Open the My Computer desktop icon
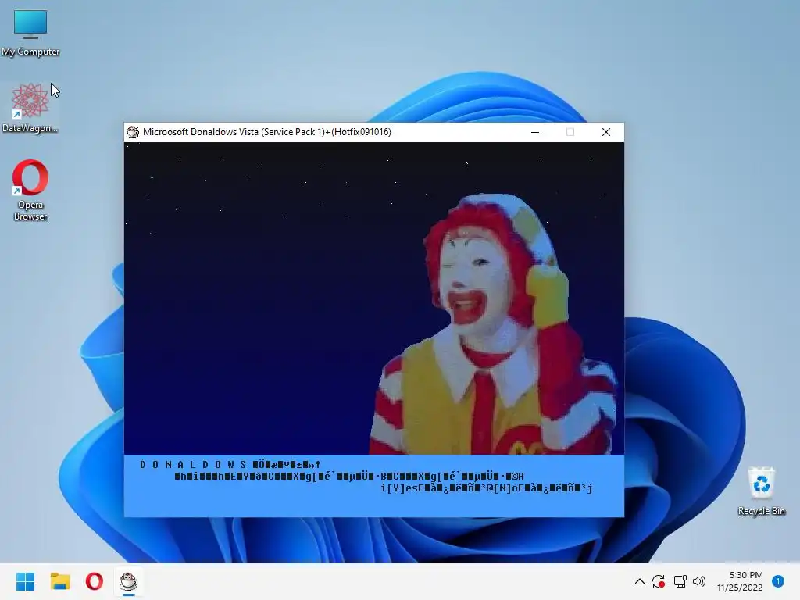The height and width of the screenshot is (600, 800). [x=30, y=32]
